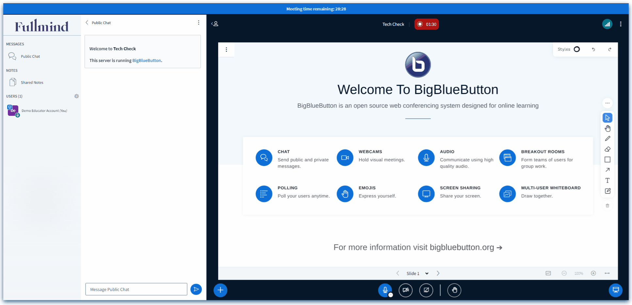Open presentation options three-dot menu
The width and height of the screenshot is (632, 305).
pos(226,50)
